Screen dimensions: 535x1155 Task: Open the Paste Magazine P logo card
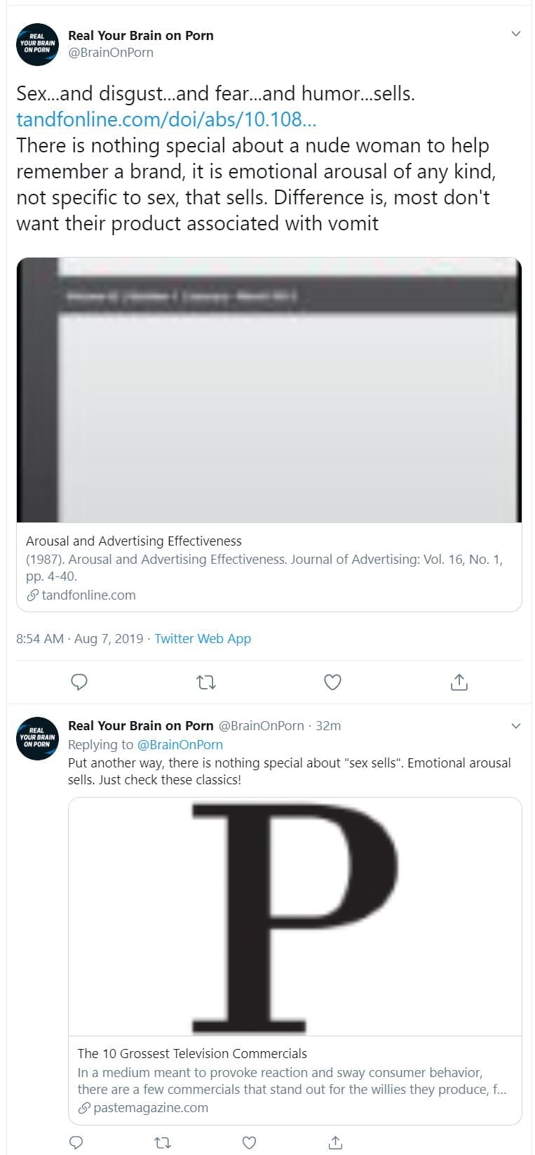pos(294,916)
